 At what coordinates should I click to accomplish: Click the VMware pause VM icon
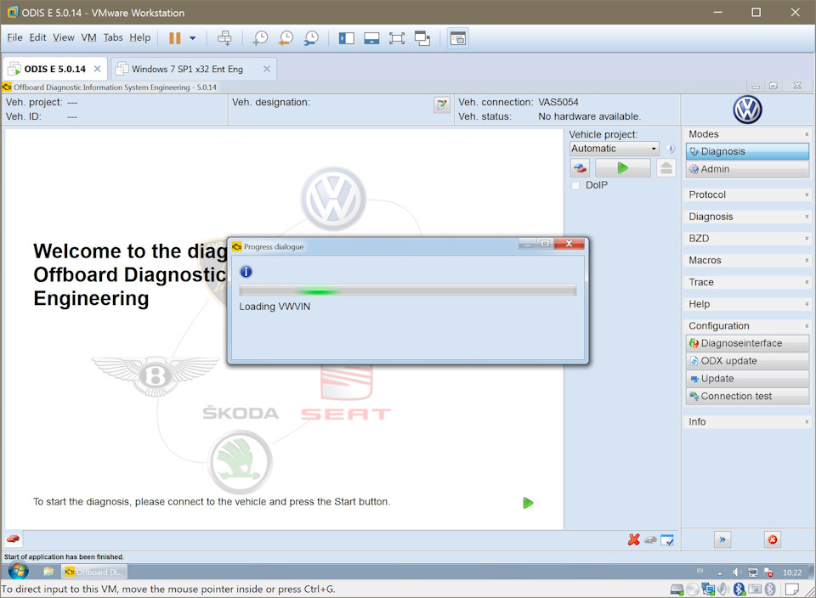pyautogui.click(x=175, y=38)
